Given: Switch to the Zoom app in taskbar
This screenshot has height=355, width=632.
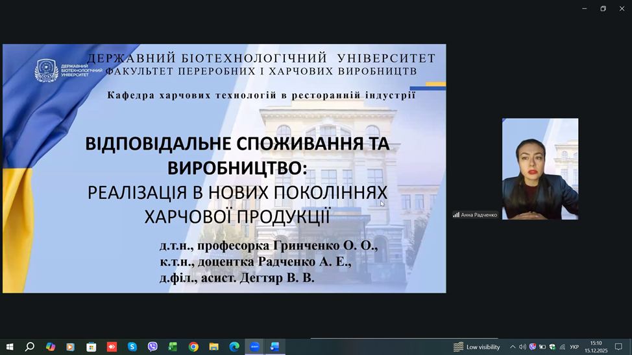Looking at the screenshot, I should (254, 347).
